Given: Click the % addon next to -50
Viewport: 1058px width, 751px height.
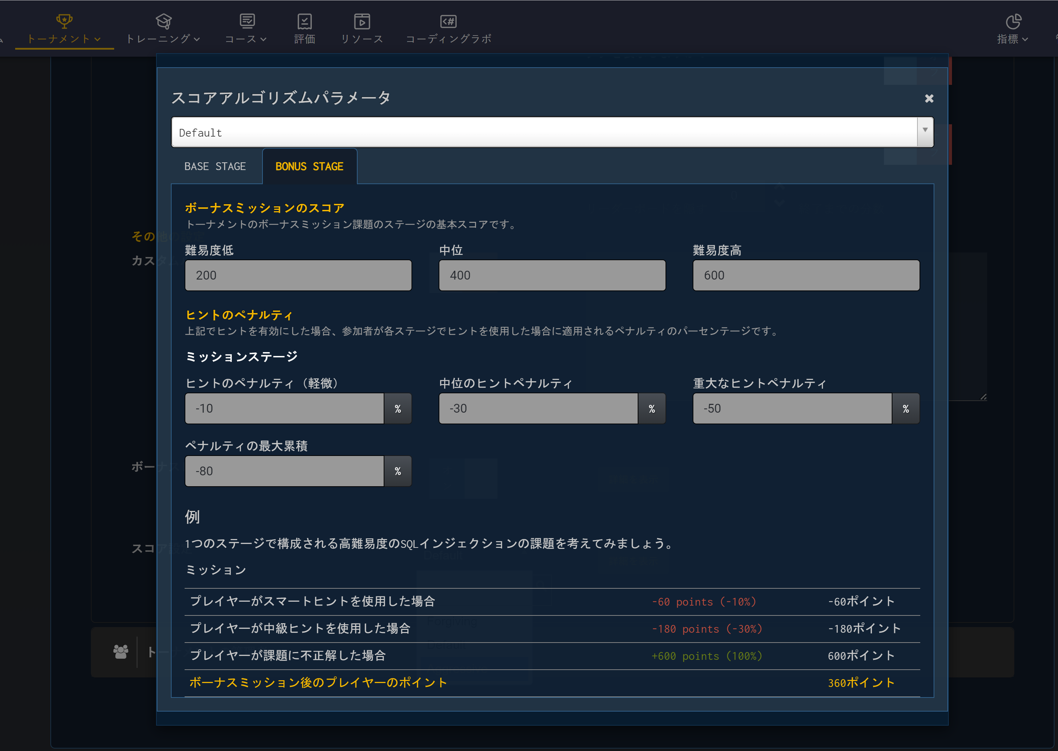Looking at the screenshot, I should click(906, 408).
